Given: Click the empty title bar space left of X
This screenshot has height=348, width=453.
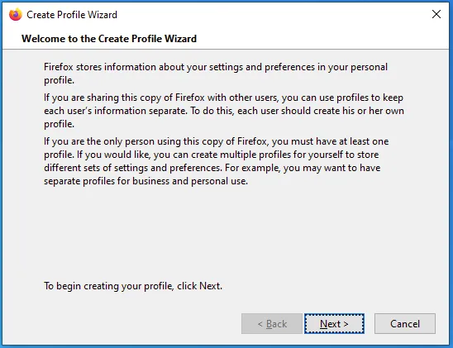Looking at the screenshot, I should (272, 14).
